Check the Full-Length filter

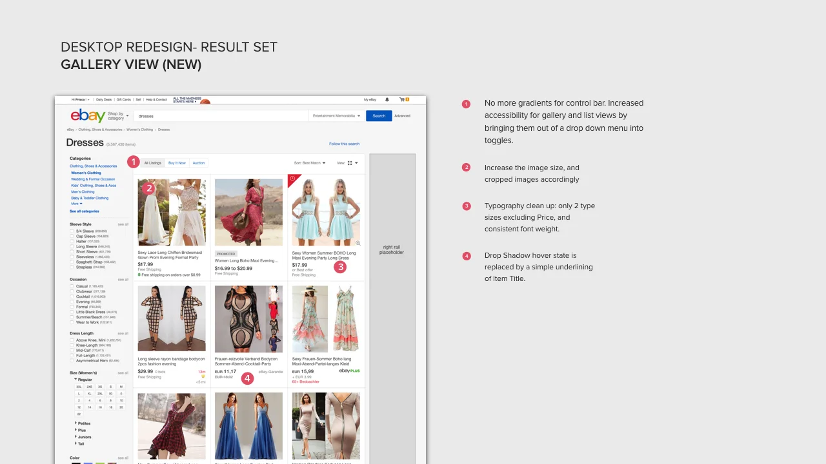tap(72, 355)
